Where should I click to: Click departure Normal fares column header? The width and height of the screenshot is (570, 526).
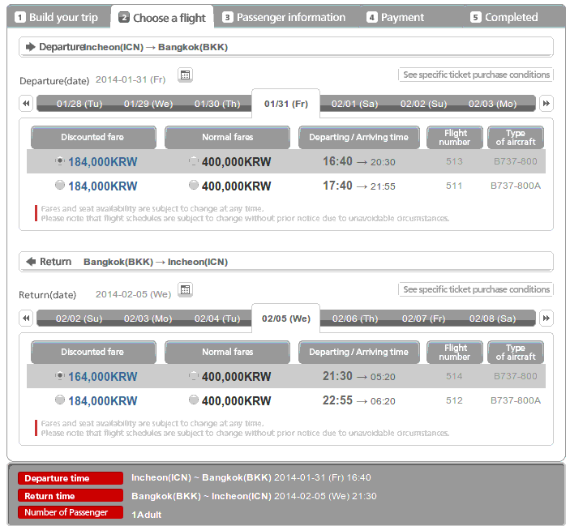click(227, 137)
